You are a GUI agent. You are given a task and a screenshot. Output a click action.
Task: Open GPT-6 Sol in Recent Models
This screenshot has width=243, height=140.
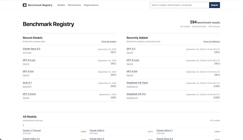(x=28, y=71)
